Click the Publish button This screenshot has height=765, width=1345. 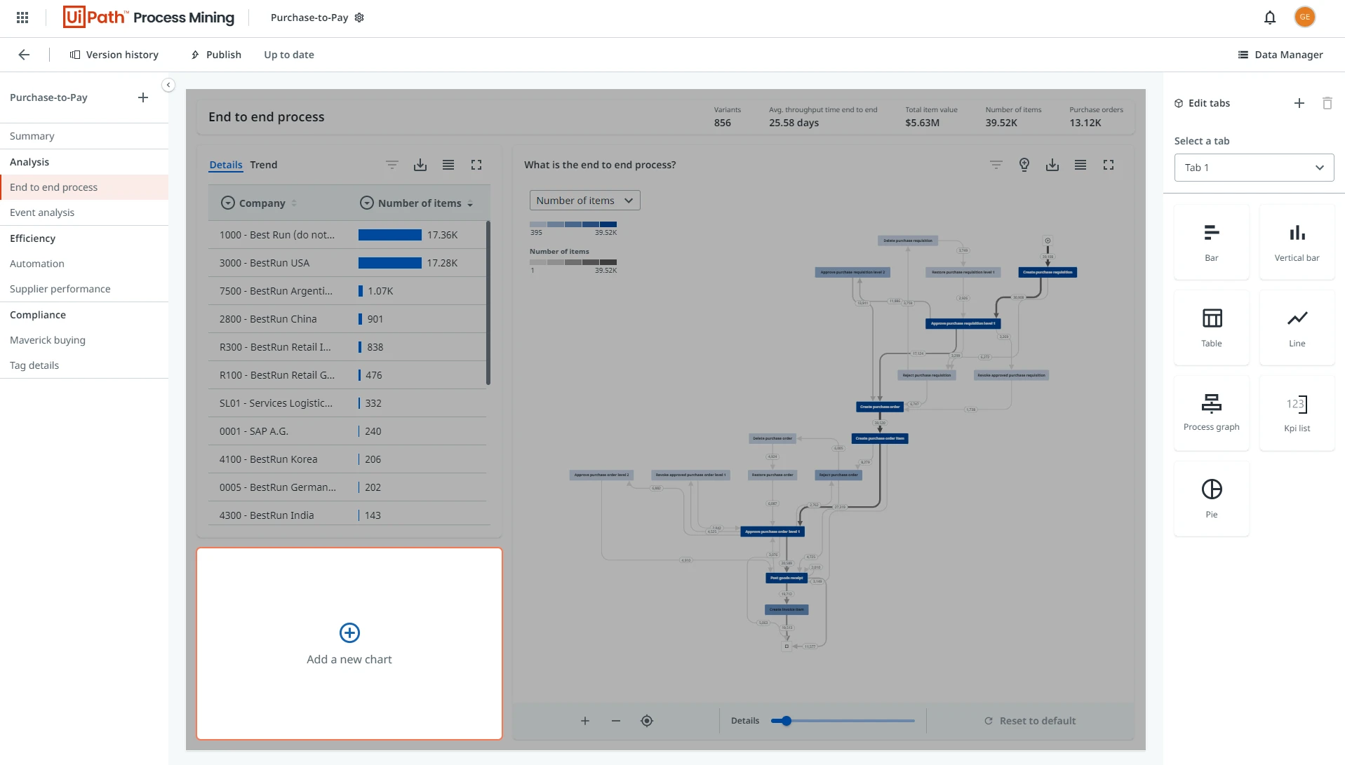(216, 55)
